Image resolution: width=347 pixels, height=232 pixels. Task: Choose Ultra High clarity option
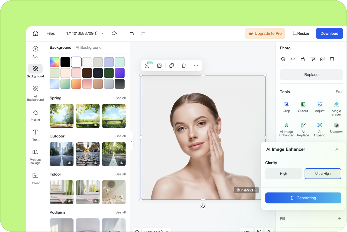pos(323,174)
